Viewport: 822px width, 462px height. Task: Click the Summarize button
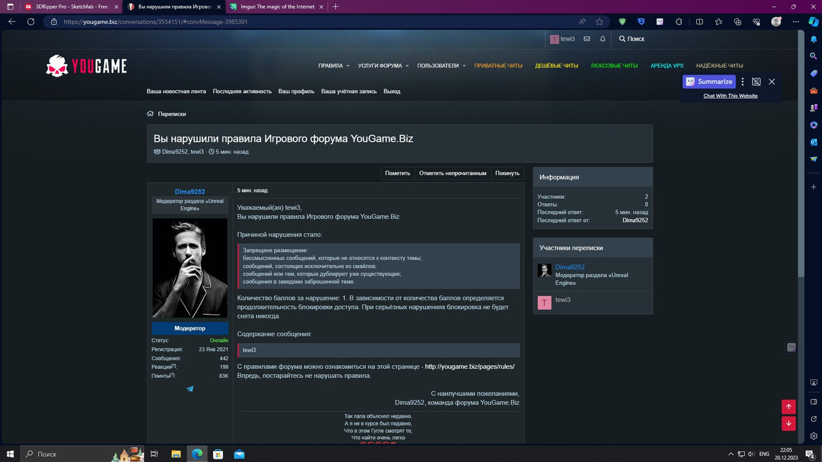[x=709, y=81]
